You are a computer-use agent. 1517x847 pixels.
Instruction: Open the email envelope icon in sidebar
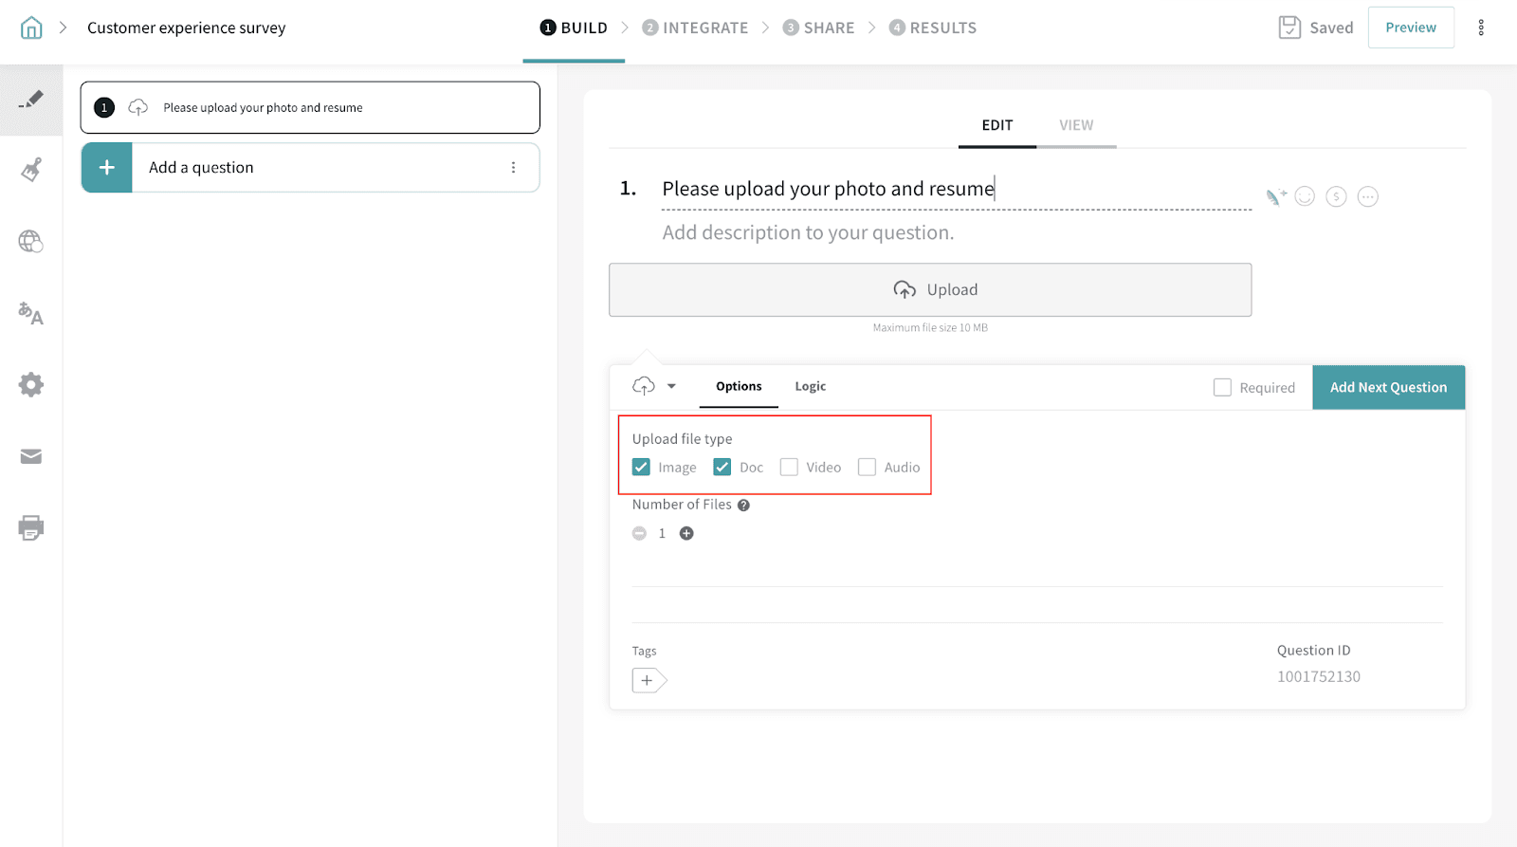pyautogui.click(x=31, y=456)
